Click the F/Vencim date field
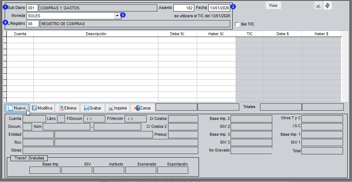The height and width of the screenshot is (182, 352). (135, 119)
